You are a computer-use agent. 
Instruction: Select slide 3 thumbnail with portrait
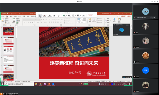(8, 50)
